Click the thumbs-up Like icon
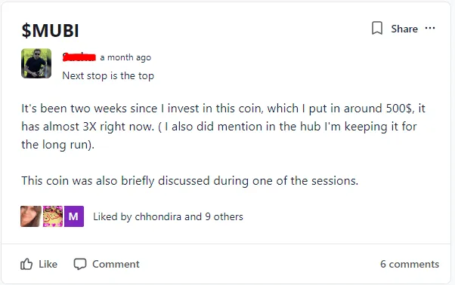 click(26, 264)
